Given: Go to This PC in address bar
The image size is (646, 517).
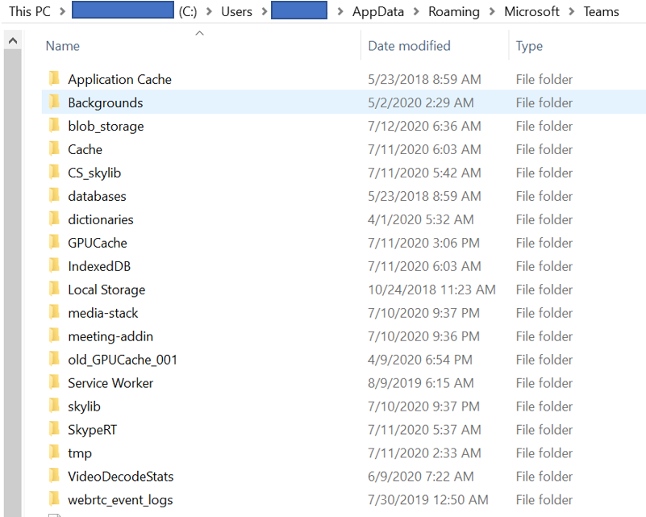Looking at the screenshot, I should click(30, 11).
